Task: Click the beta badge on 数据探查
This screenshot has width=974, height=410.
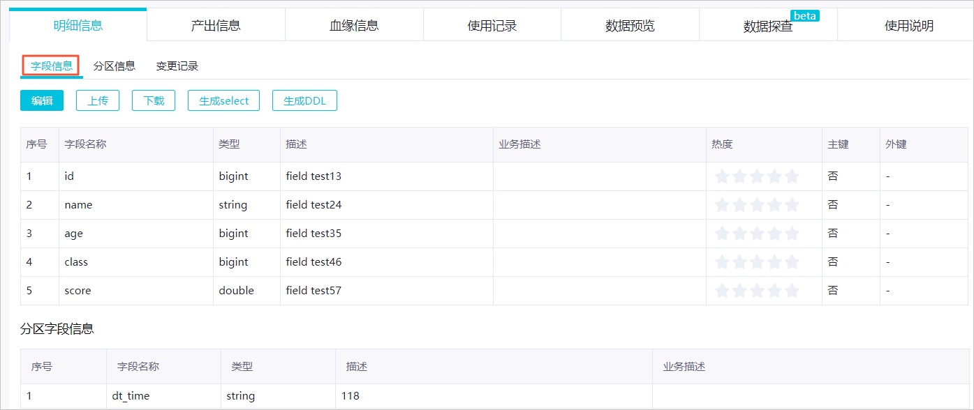Action: (x=805, y=15)
